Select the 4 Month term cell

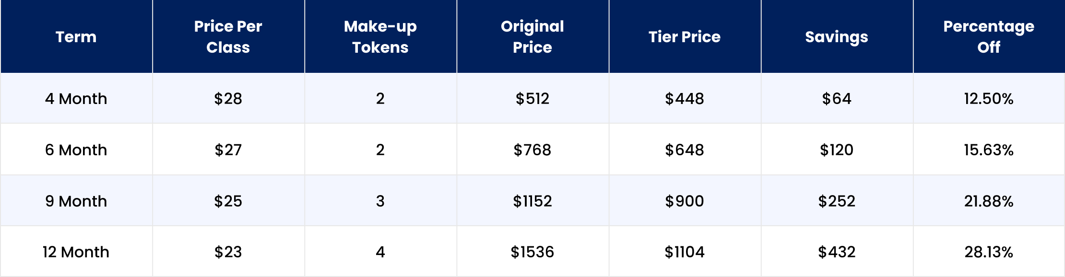(x=76, y=98)
